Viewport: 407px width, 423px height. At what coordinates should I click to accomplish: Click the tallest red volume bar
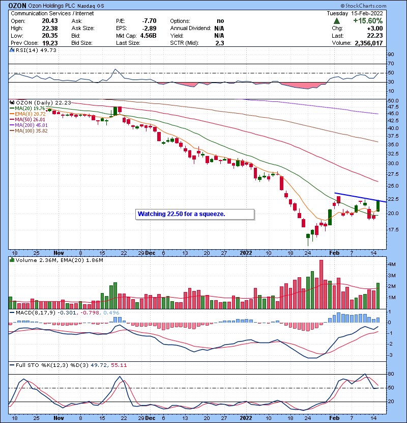(x=321, y=284)
